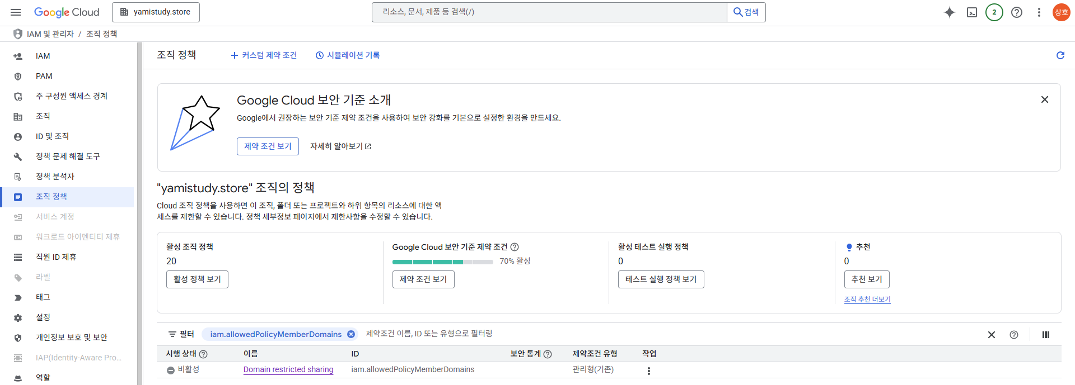Viewport: 1075px width, 385px height.
Task: Click 추천 보기 button
Action: [867, 279]
